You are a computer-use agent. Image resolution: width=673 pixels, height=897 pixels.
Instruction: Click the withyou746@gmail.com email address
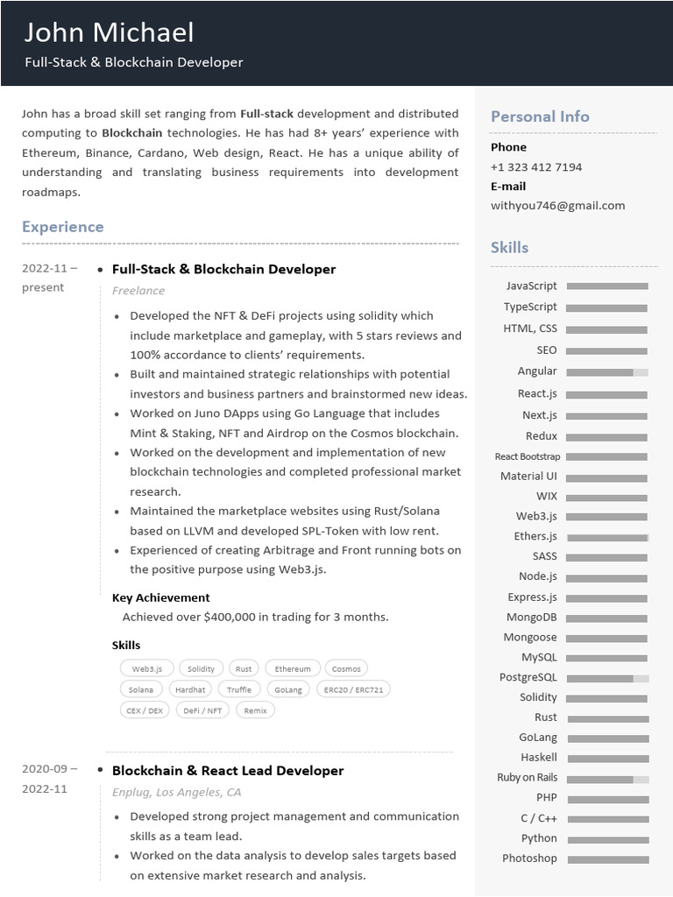tap(557, 206)
